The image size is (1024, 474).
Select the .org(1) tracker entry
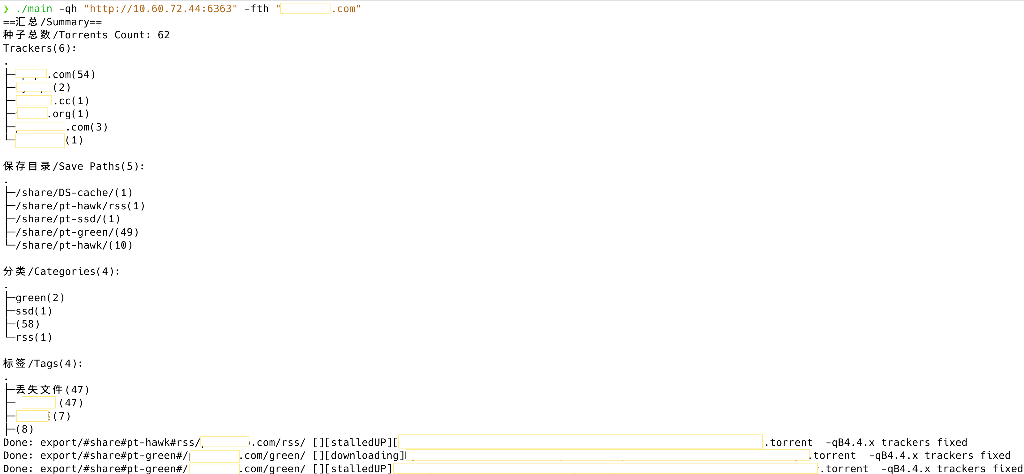(68, 114)
